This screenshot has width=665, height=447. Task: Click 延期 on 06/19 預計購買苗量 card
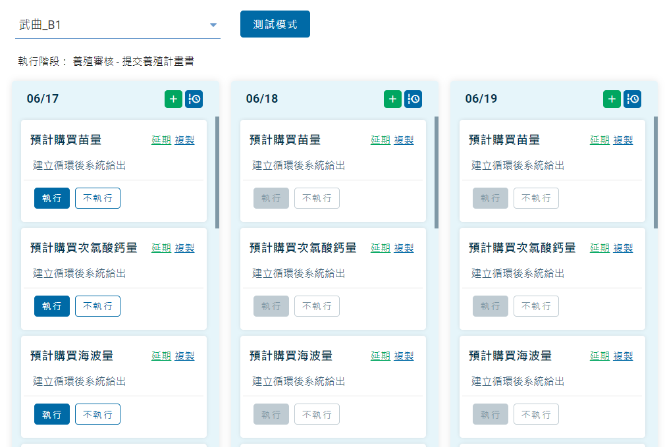(x=600, y=140)
